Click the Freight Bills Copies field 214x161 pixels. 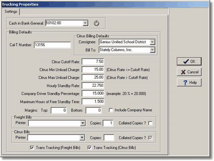[x=108, y=123]
